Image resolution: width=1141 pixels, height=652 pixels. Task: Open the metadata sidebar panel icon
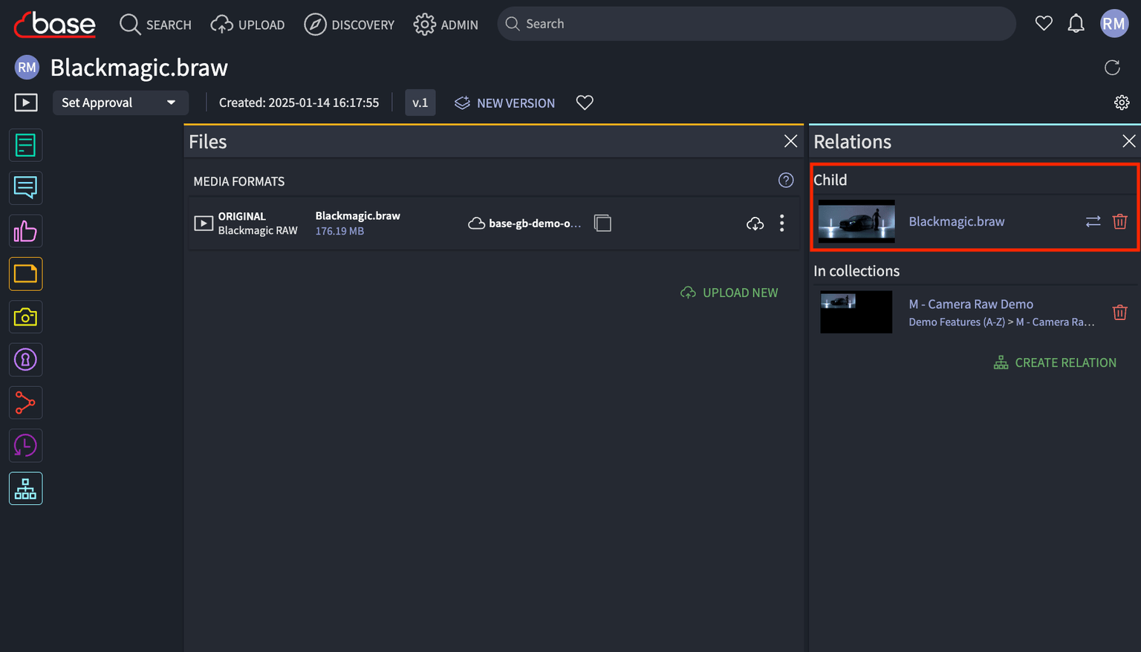tap(25, 146)
